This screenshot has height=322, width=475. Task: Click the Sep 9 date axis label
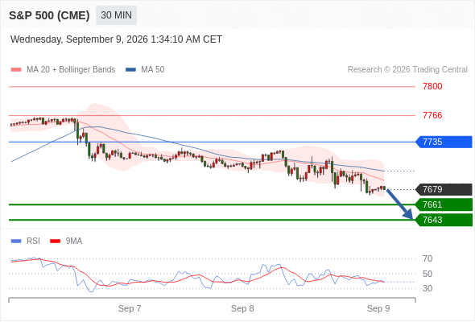378,308
